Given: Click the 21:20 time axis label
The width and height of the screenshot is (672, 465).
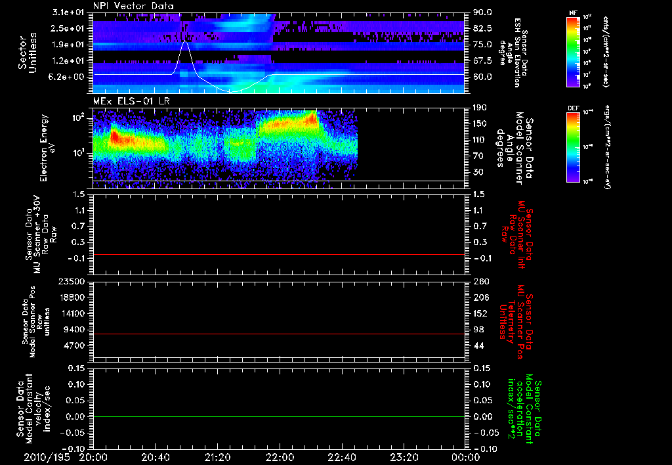Looking at the screenshot, I should [x=217, y=457].
